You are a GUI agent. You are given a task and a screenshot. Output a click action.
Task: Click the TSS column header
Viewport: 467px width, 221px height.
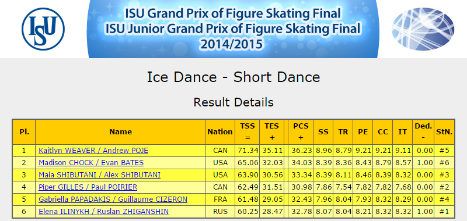point(248,132)
